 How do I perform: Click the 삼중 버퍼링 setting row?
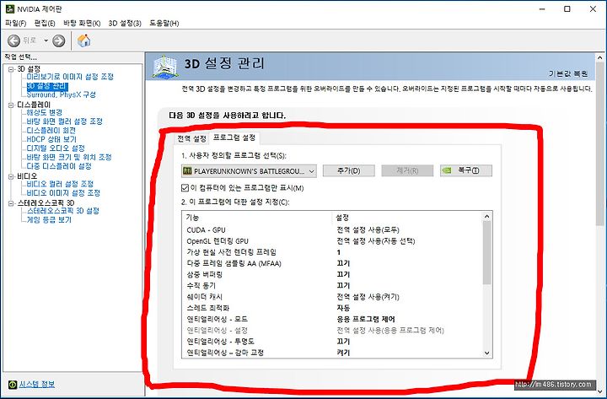click(332, 275)
